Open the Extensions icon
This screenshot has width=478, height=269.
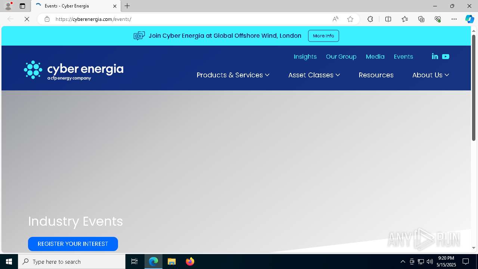coord(370,19)
